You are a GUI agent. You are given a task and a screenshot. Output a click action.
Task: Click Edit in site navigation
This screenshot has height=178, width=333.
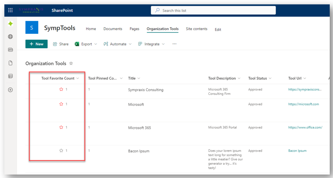click(218, 30)
